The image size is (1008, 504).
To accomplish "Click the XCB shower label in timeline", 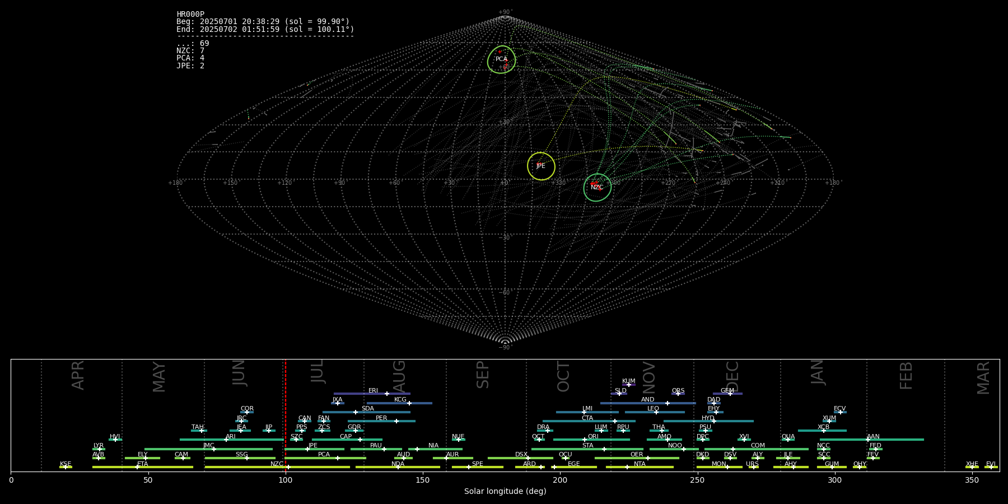I will pos(823,427).
